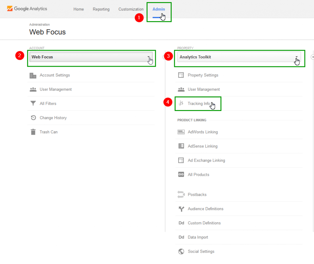The image size is (314, 264).
Task: Expand Audience Definitions
Action: (x=205, y=209)
